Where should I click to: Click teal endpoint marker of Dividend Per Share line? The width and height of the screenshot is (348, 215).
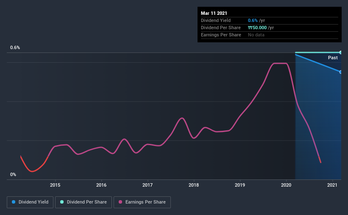[x=340, y=52]
